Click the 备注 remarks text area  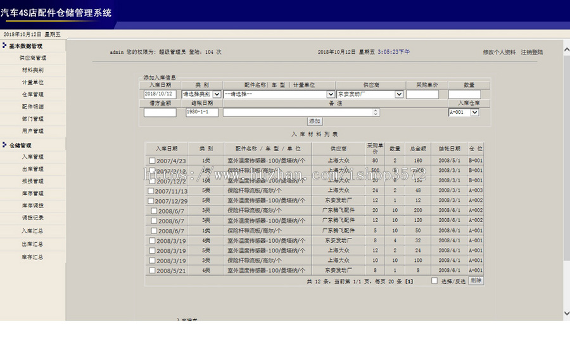(301, 112)
